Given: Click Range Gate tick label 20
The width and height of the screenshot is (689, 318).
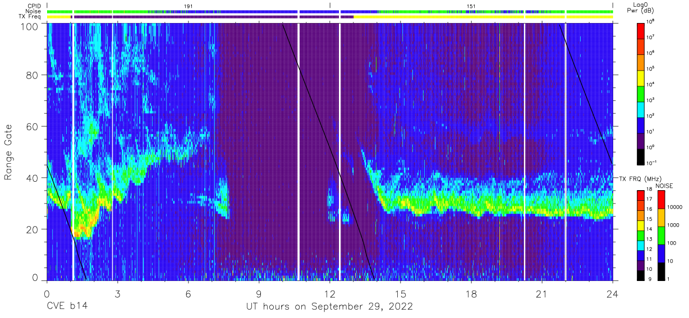Looking at the screenshot, I should 33,229.
